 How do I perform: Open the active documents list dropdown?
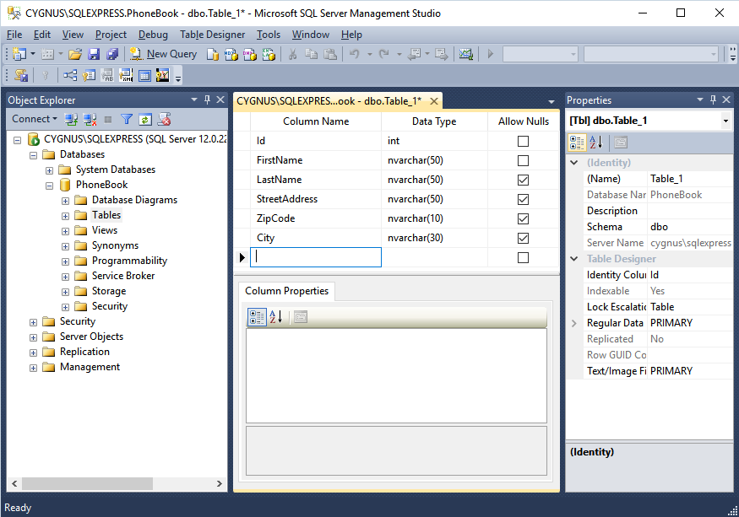tap(551, 102)
